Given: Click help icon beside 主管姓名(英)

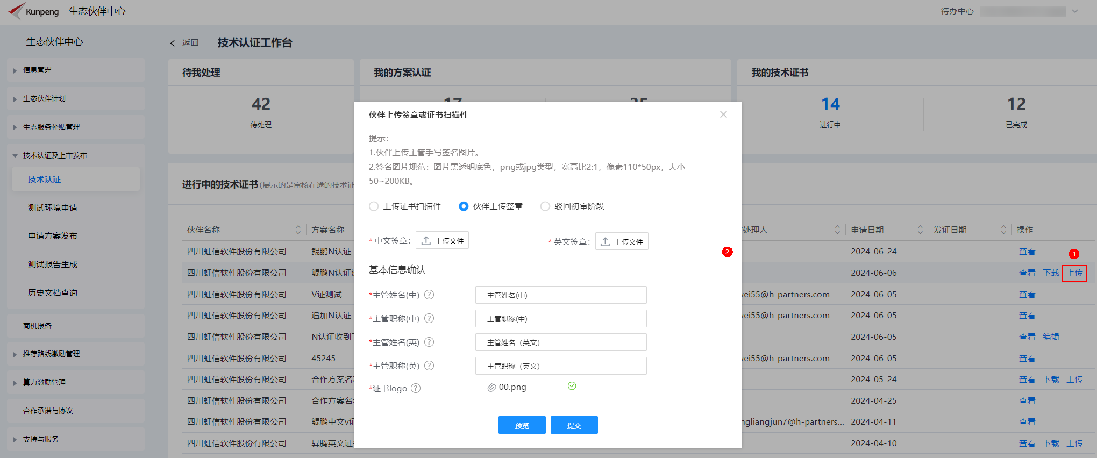Looking at the screenshot, I should click(x=429, y=342).
